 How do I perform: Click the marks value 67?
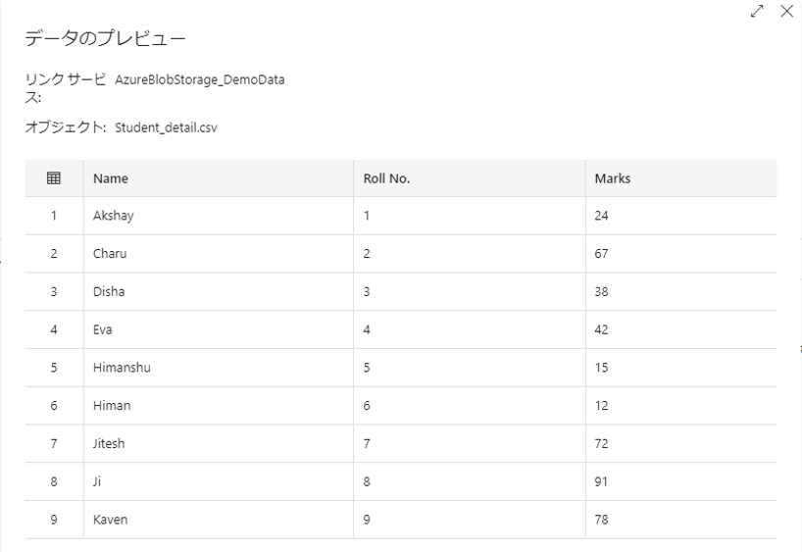(x=602, y=254)
